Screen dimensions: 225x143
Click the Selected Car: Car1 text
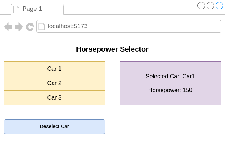170,76
